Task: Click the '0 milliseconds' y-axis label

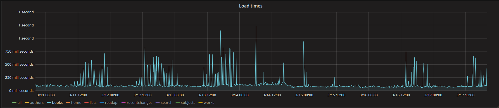Action: pos(21,91)
